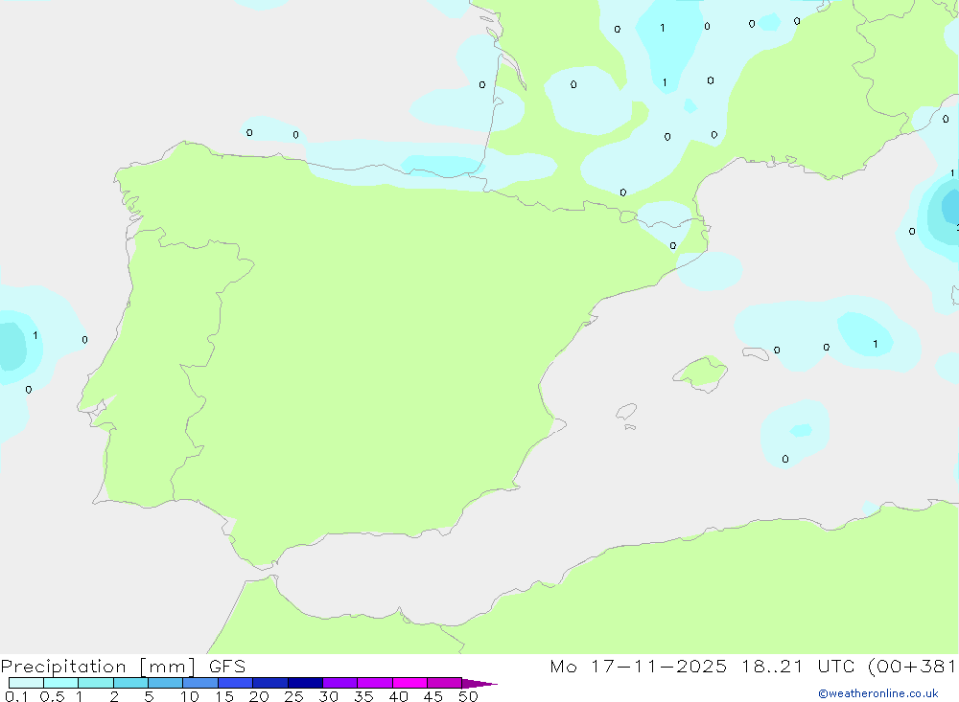
Task: Select the 0.5–1 mm legend color swatch
Action: click(x=61, y=683)
